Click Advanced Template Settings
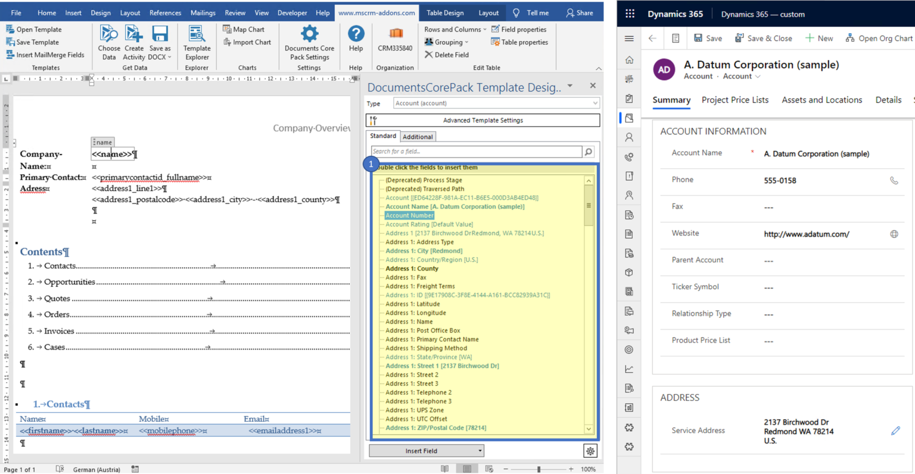This screenshot has height=474, width=915. [x=484, y=120]
